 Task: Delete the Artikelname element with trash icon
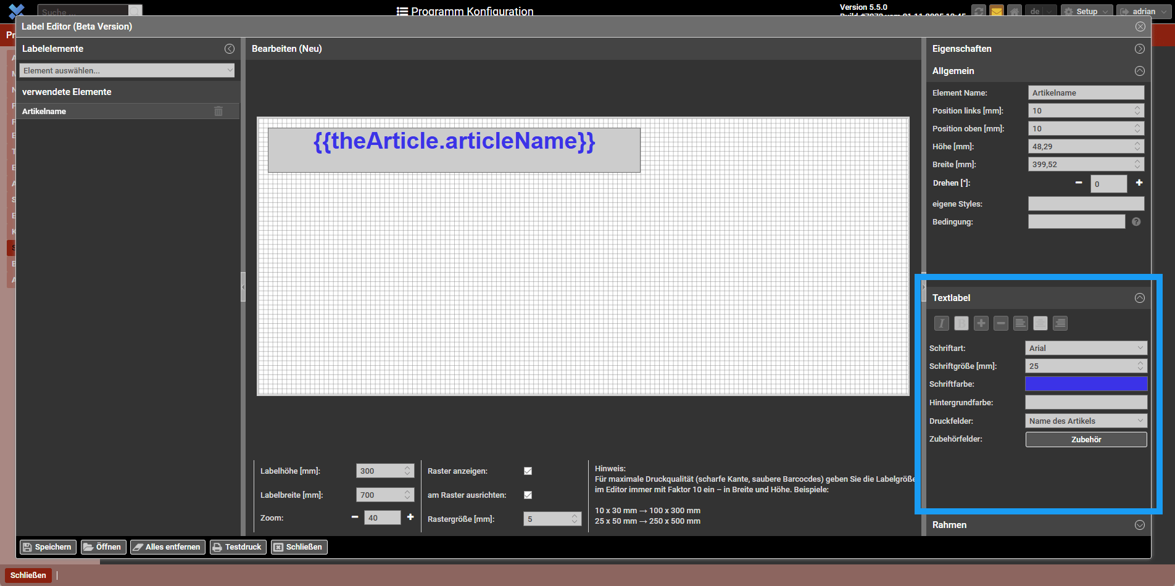pos(218,111)
